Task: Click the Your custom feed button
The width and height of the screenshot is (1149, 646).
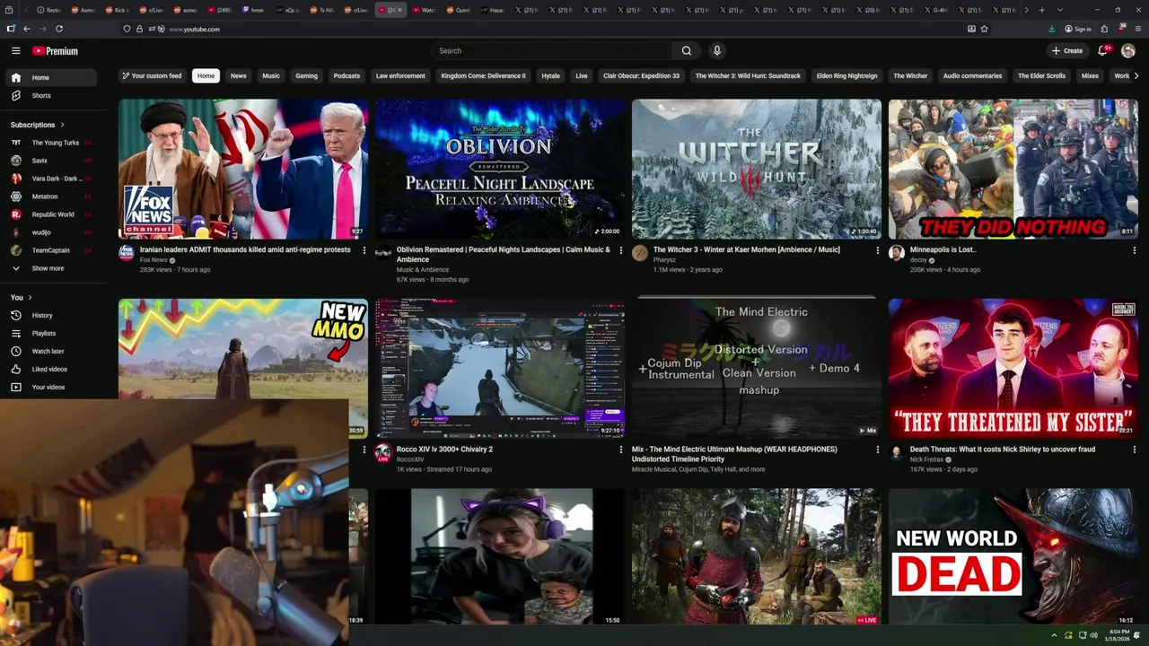Action: (152, 76)
